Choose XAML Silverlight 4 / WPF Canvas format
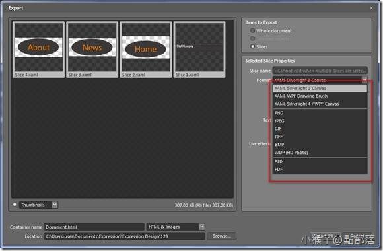This screenshot has width=383, height=251. 320,104
